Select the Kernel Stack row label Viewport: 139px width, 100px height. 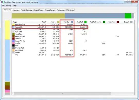[19, 50]
